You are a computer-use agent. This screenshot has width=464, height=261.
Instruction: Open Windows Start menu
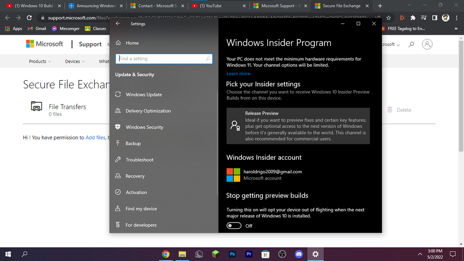click(8, 254)
